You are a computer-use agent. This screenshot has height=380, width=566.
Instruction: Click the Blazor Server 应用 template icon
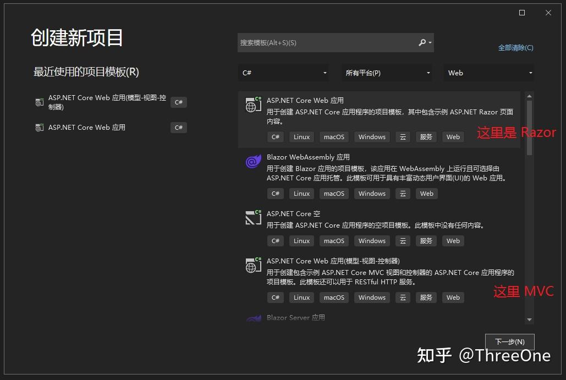click(253, 317)
